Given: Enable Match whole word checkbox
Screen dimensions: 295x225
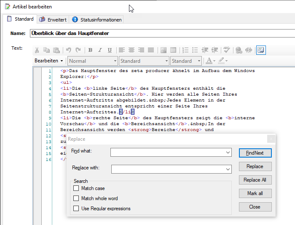Looking at the screenshot, I should point(76,198).
